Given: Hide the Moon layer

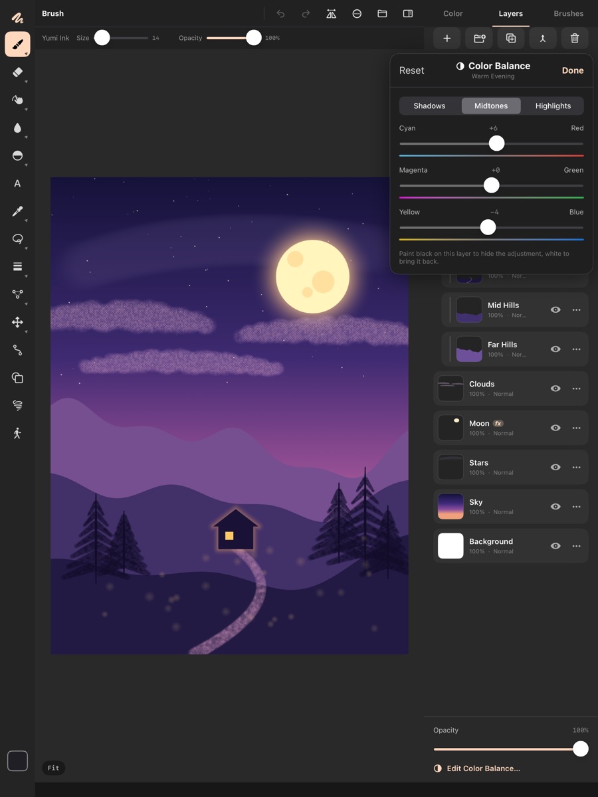Looking at the screenshot, I should (x=555, y=428).
